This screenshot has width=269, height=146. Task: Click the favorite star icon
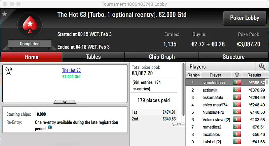[x=5, y=14]
